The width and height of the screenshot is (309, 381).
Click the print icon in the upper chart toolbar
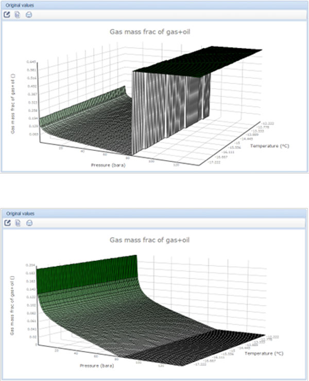(28, 14)
